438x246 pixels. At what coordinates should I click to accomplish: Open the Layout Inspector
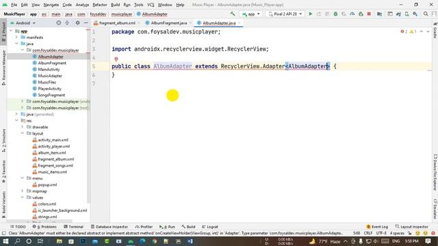tap(412, 227)
